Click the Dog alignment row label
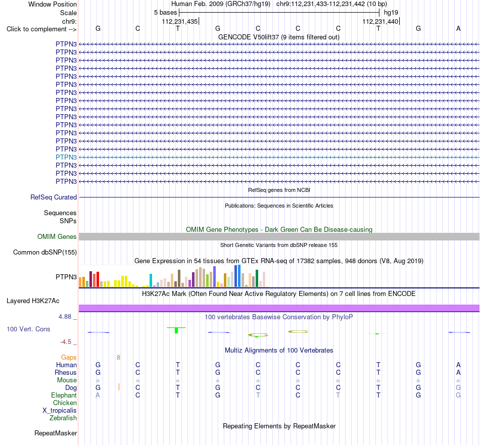Screen dimensions: 480x445 pos(71,388)
